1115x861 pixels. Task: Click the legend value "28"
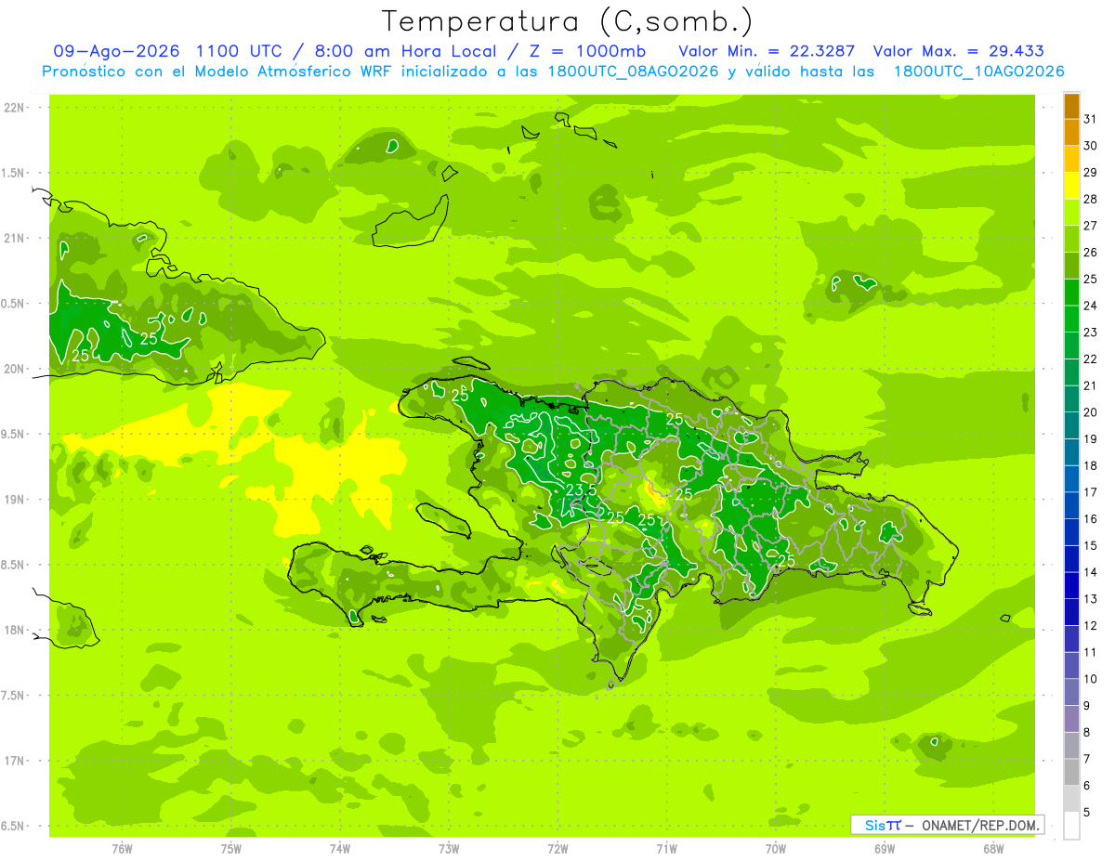(1091, 199)
